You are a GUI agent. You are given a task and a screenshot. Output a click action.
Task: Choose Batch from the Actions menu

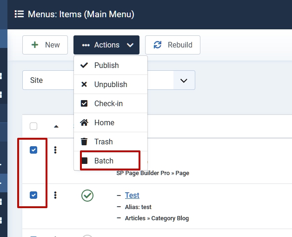(x=104, y=161)
